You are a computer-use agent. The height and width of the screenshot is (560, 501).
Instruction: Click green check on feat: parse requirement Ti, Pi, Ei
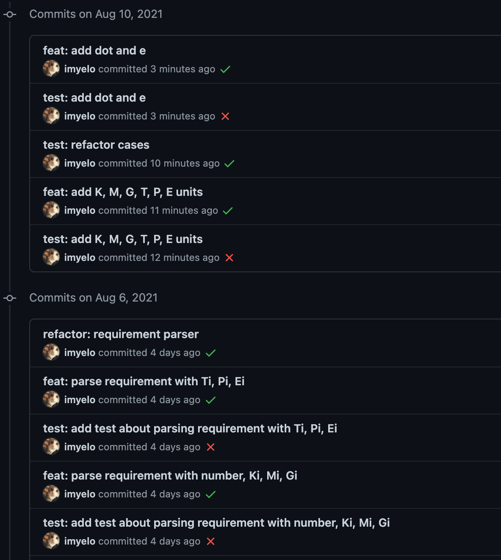coord(211,400)
